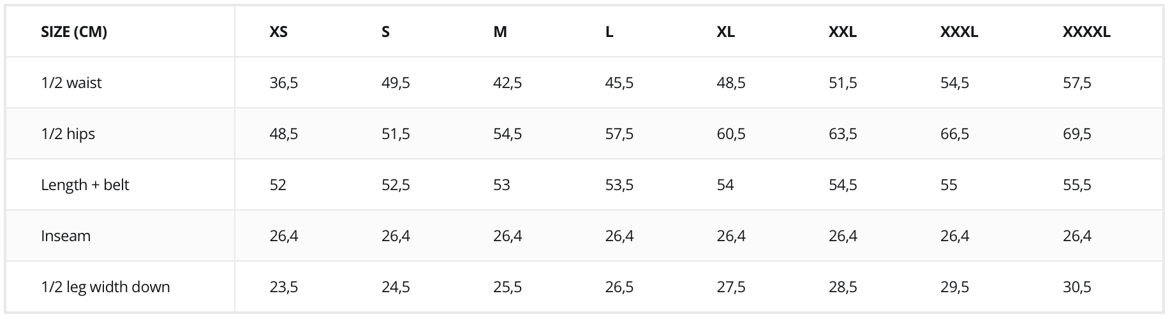Click the 36,5 waist value for XS

click(x=284, y=83)
